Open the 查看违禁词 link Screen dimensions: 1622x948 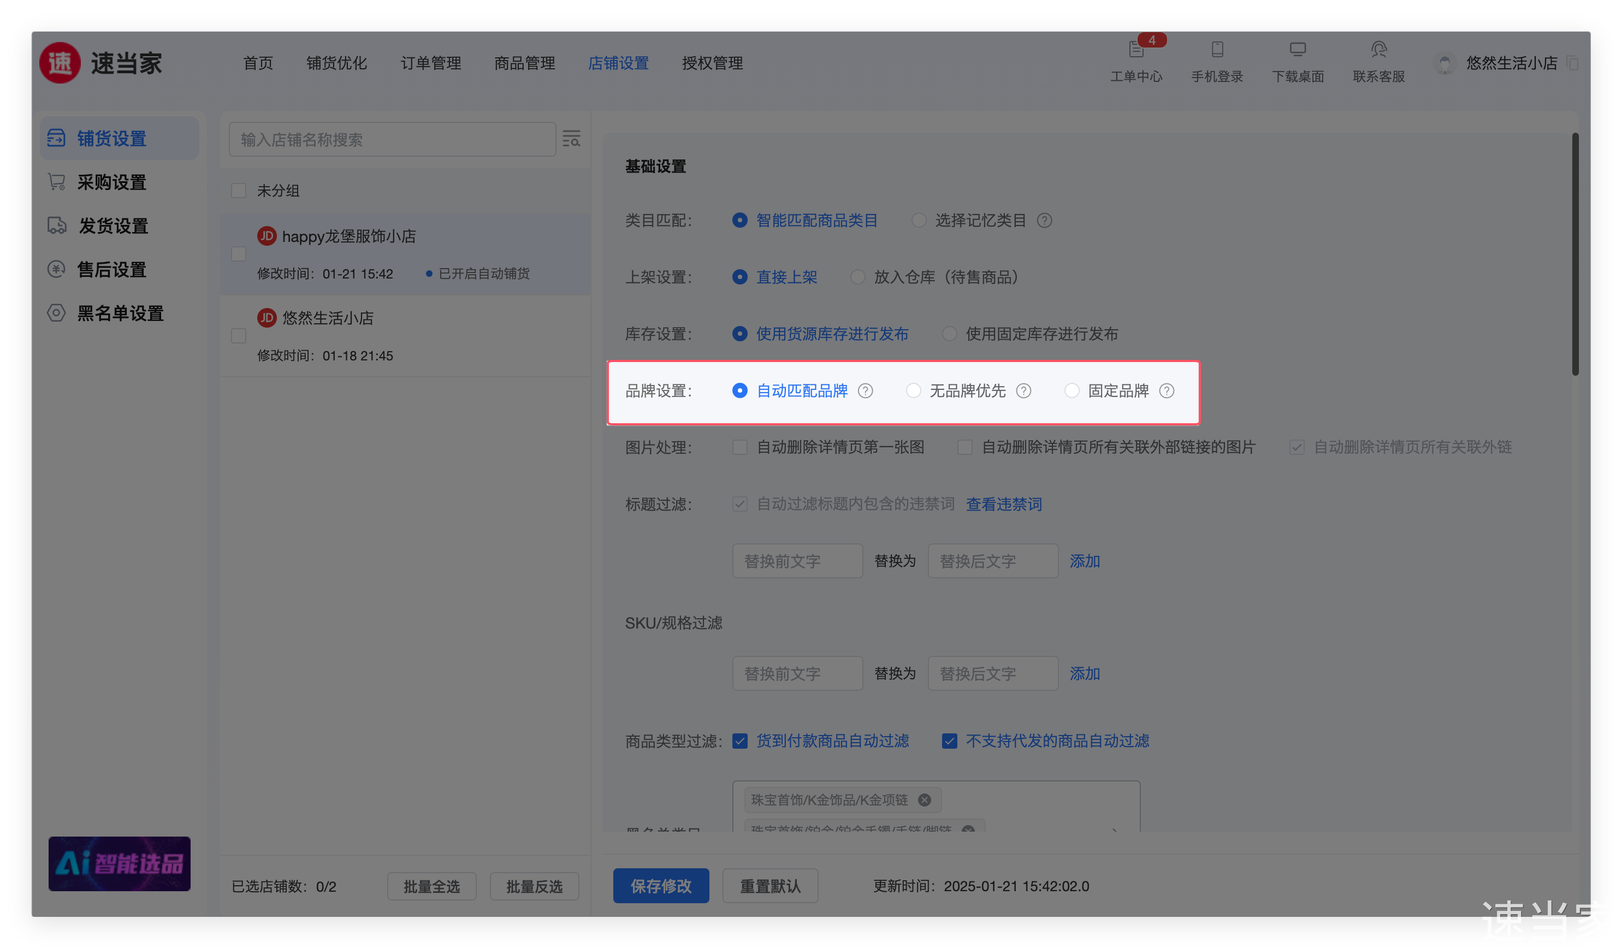point(1003,504)
